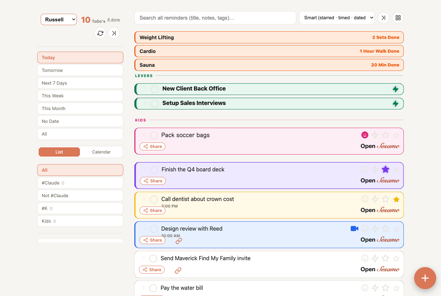The image size is (441, 296).
Task: Mark Finish the Q4 board deck complete
Action: coord(154,170)
